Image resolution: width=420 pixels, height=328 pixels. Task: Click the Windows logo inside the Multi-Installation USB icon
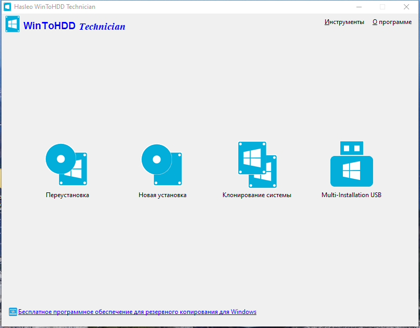coord(351,169)
